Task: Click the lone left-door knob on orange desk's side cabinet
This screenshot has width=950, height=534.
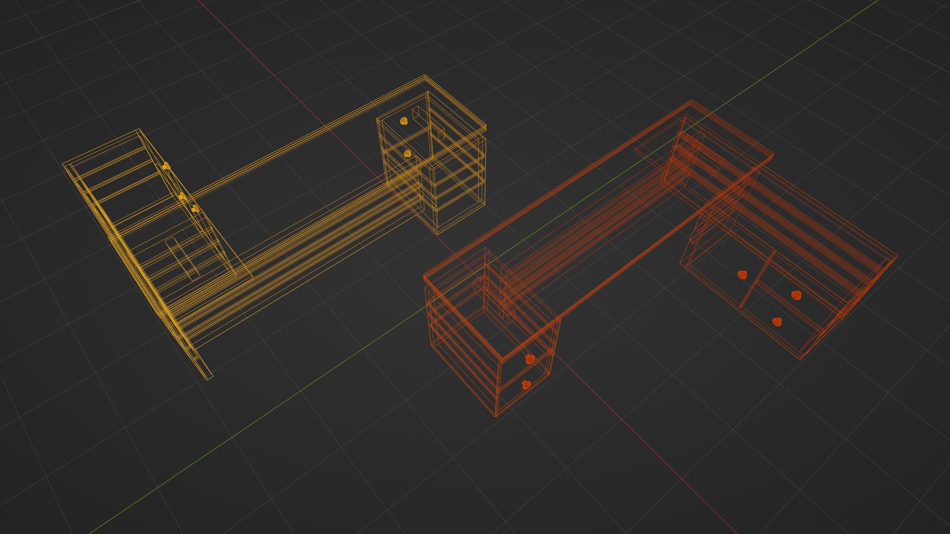Action: pos(742,274)
